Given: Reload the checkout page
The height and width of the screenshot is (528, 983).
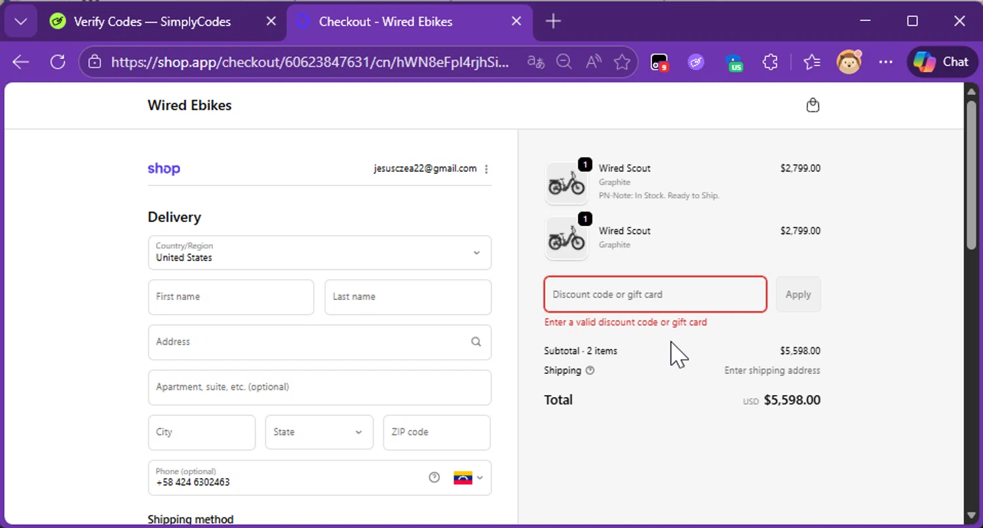Looking at the screenshot, I should [58, 62].
